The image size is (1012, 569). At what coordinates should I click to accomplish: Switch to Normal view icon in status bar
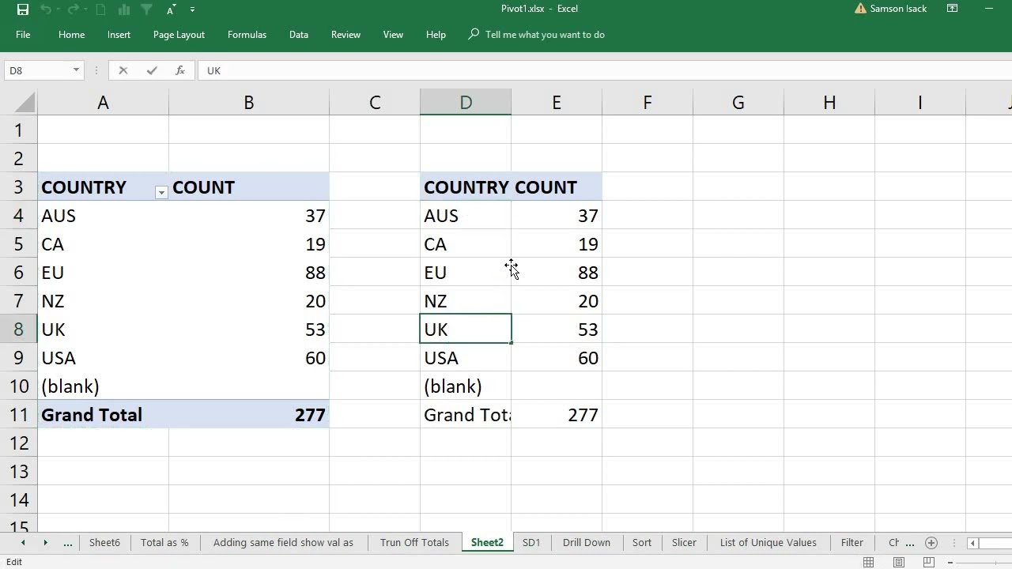pos(868,562)
